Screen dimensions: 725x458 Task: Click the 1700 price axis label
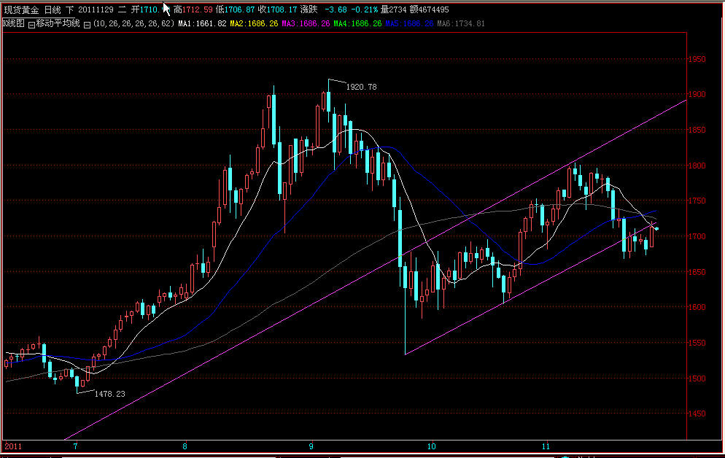(697, 236)
